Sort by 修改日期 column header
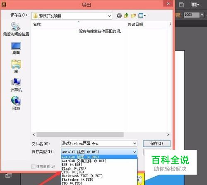This screenshot has height=185, width=207. [x=135, y=24]
